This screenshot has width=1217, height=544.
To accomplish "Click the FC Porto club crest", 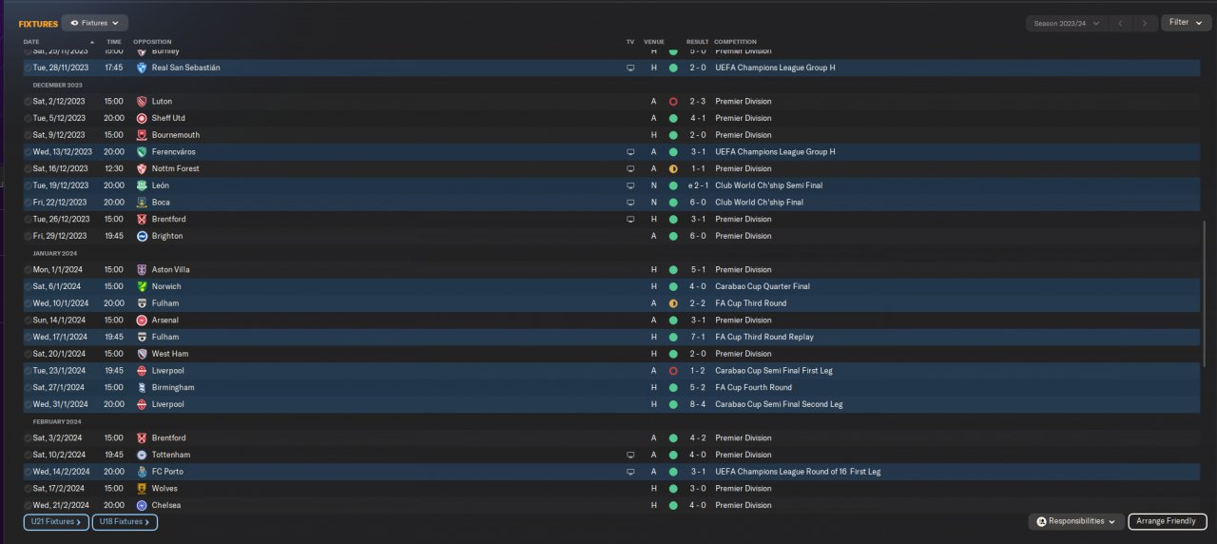I will pos(142,472).
